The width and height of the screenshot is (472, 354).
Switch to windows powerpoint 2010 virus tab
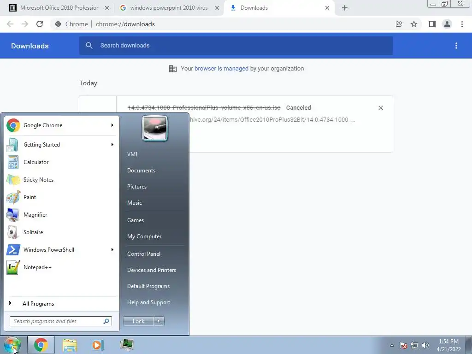click(169, 8)
